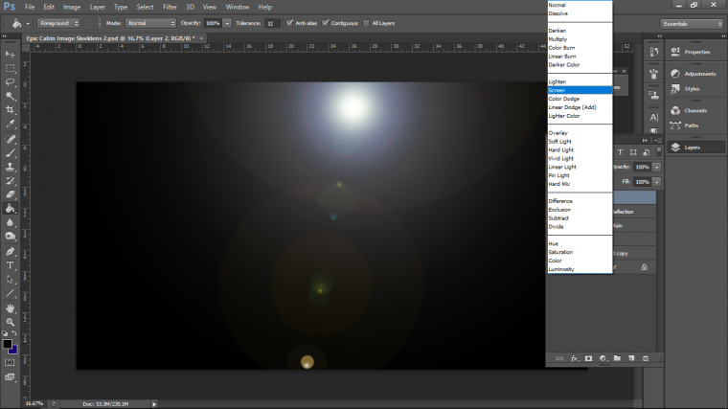Expand the collapsed panel dock arrows

[x=660, y=35]
